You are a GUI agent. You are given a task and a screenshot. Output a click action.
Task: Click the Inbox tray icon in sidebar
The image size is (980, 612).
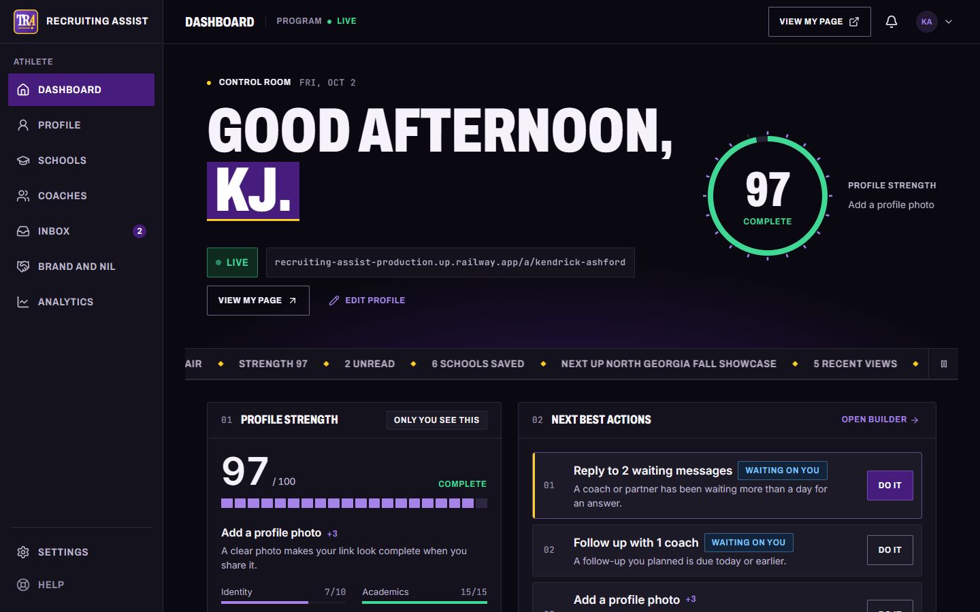[x=23, y=231]
